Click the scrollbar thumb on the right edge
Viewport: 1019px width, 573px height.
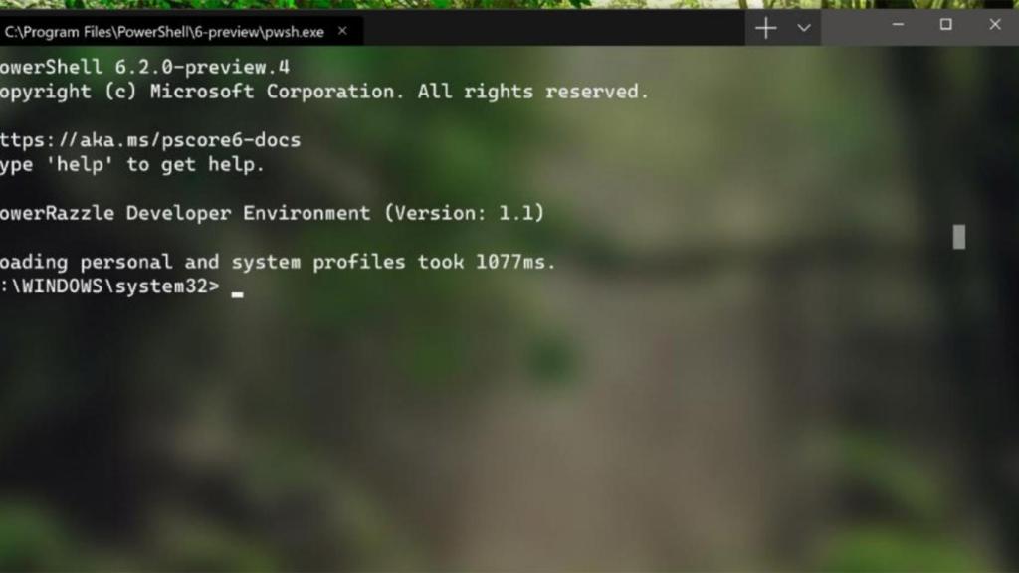point(957,237)
